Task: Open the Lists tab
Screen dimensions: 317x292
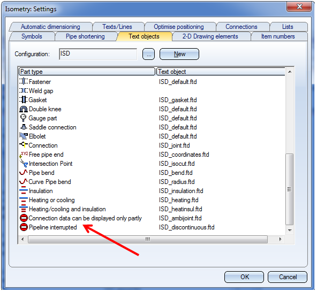Action: click(x=288, y=27)
